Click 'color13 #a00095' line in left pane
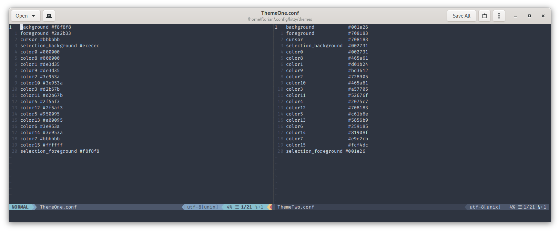The height and width of the screenshot is (232, 560). click(41, 120)
